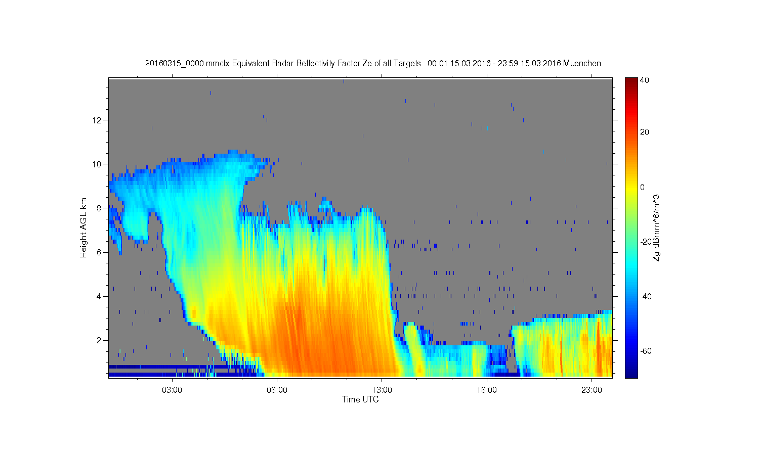This screenshot has width=759, height=455.
Task: Click the plot title starting with 20160315_0000.mmclx
Action: click(x=373, y=64)
